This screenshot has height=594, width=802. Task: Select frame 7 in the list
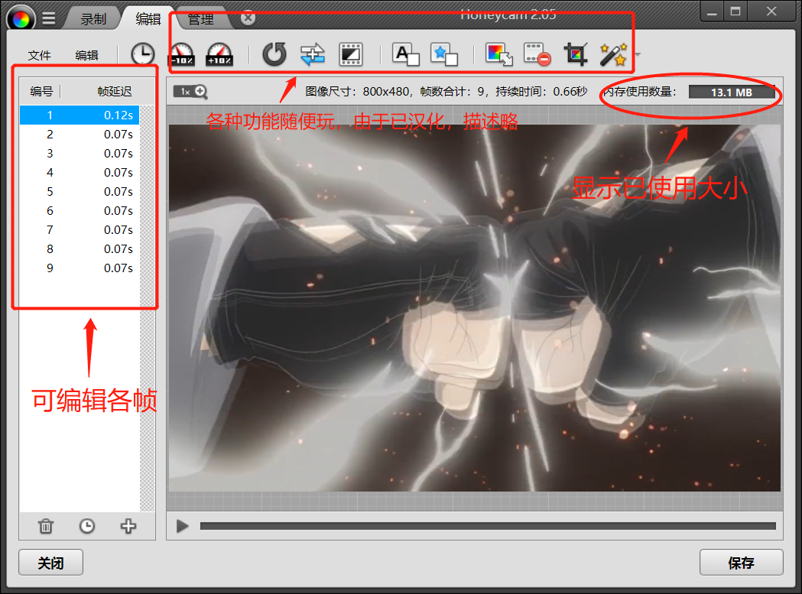tap(80, 230)
